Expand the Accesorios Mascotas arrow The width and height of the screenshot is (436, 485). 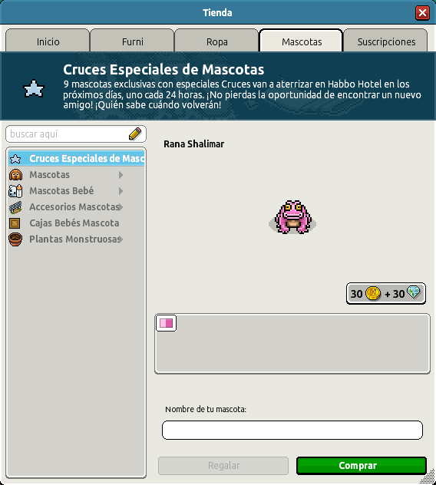point(121,207)
